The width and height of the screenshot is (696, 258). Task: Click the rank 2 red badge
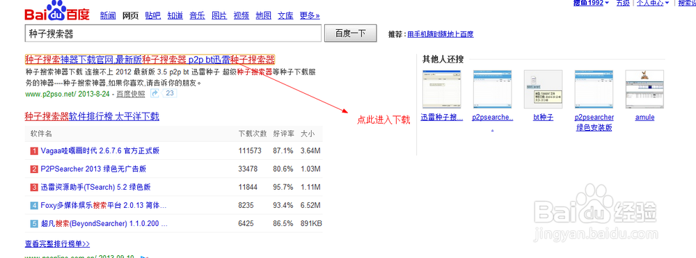click(34, 169)
